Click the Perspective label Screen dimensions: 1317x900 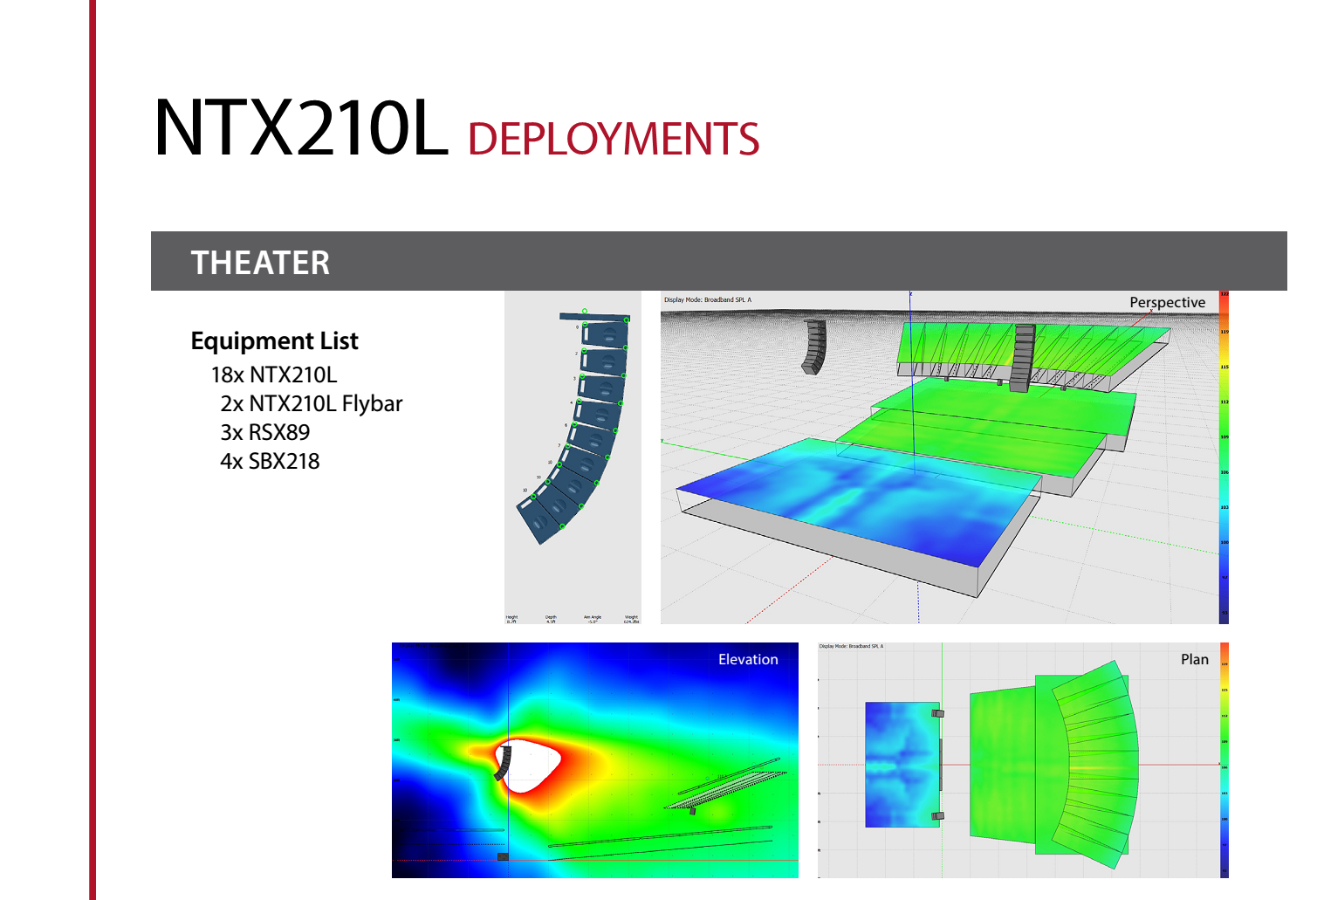click(x=1167, y=302)
